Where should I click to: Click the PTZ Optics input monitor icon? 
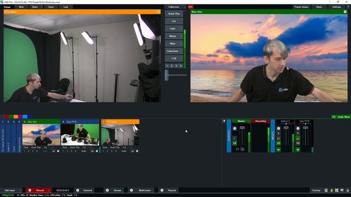click(132, 151)
